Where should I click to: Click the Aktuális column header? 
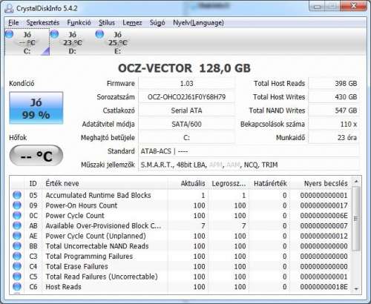188,183
